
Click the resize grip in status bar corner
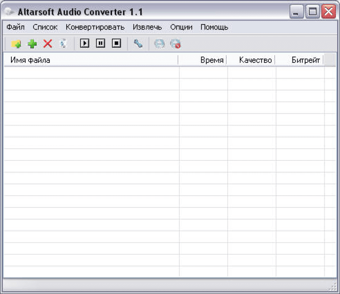(333, 288)
